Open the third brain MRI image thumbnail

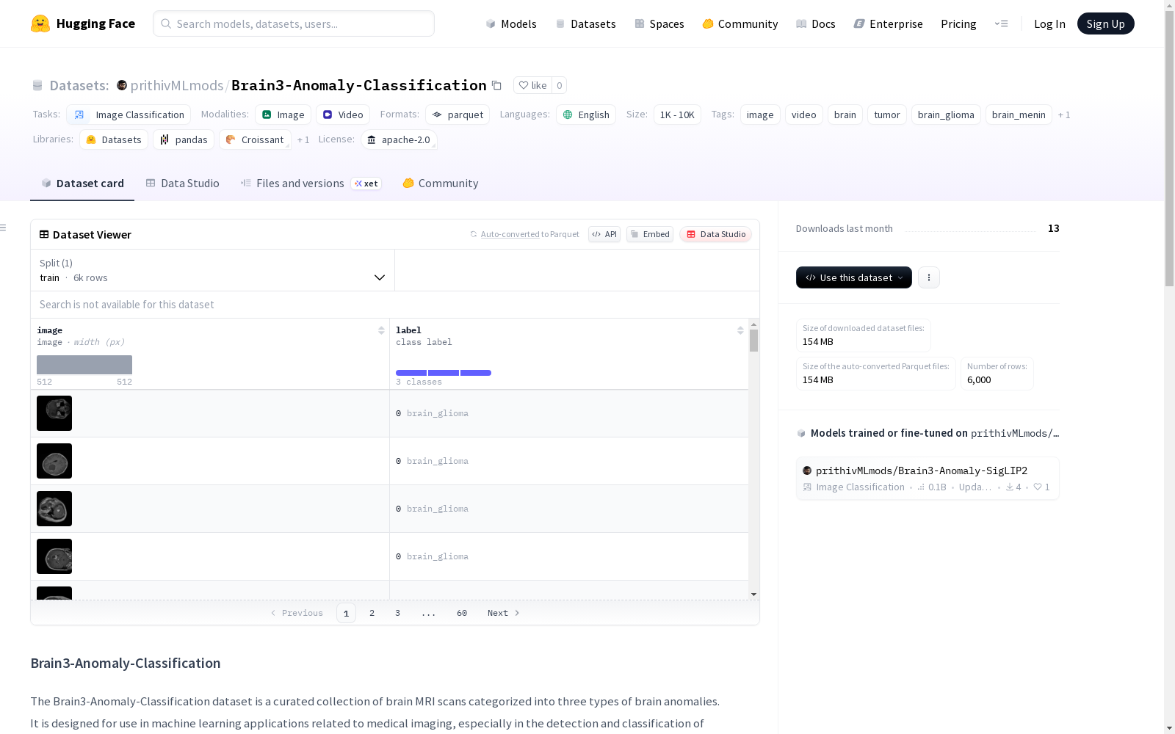(54, 509)
